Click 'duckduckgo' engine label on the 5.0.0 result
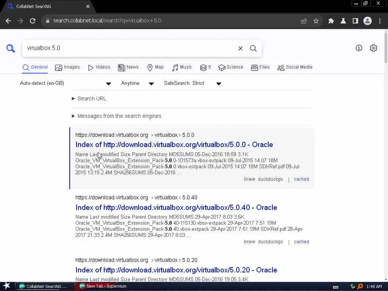 tap(270, 179)
